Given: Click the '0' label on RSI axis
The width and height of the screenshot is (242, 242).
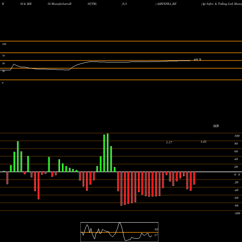Looking at the screenshot, I should (x=2, y=83).
